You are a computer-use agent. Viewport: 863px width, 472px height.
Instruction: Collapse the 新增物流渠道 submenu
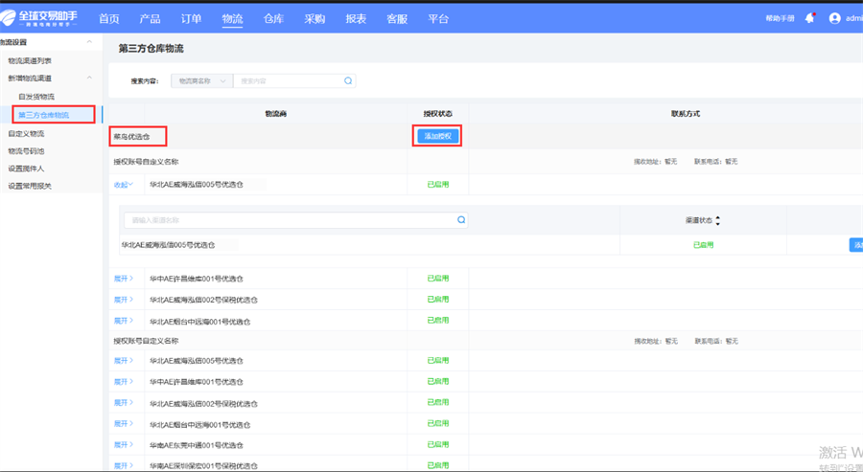pyautogui.click(x=89, y=78)
